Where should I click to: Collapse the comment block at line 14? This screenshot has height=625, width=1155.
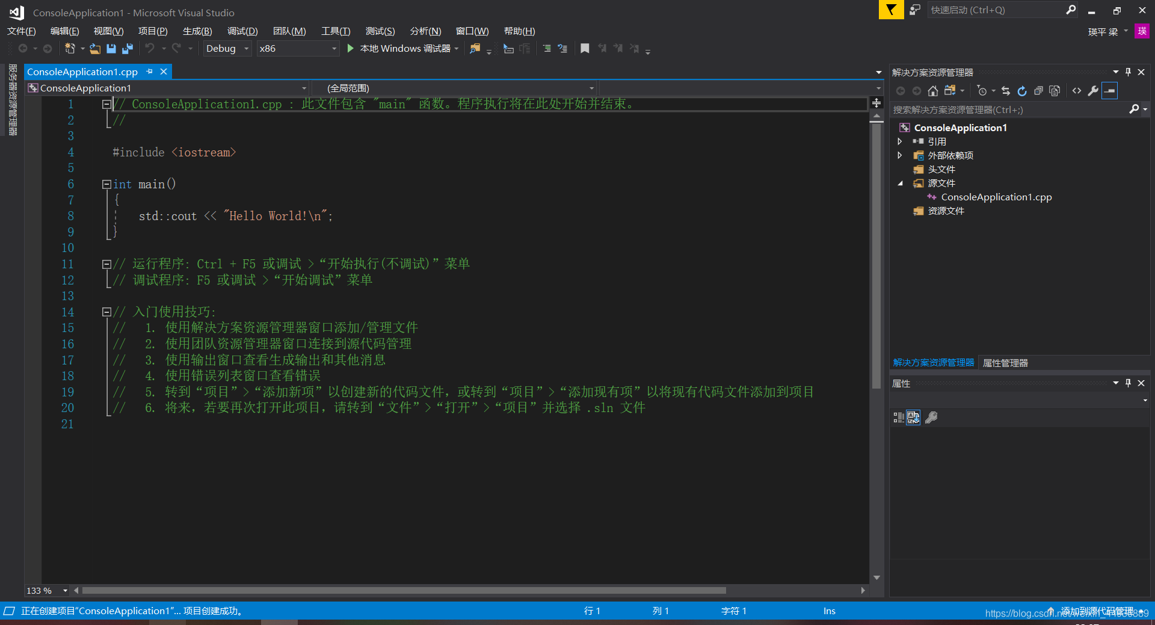[106, 312]
